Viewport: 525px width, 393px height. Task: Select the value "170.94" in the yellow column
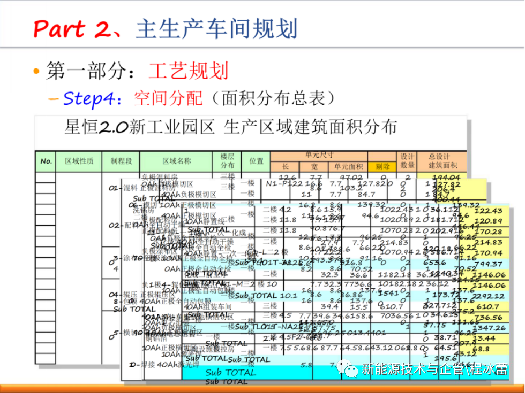coord(488,253)
